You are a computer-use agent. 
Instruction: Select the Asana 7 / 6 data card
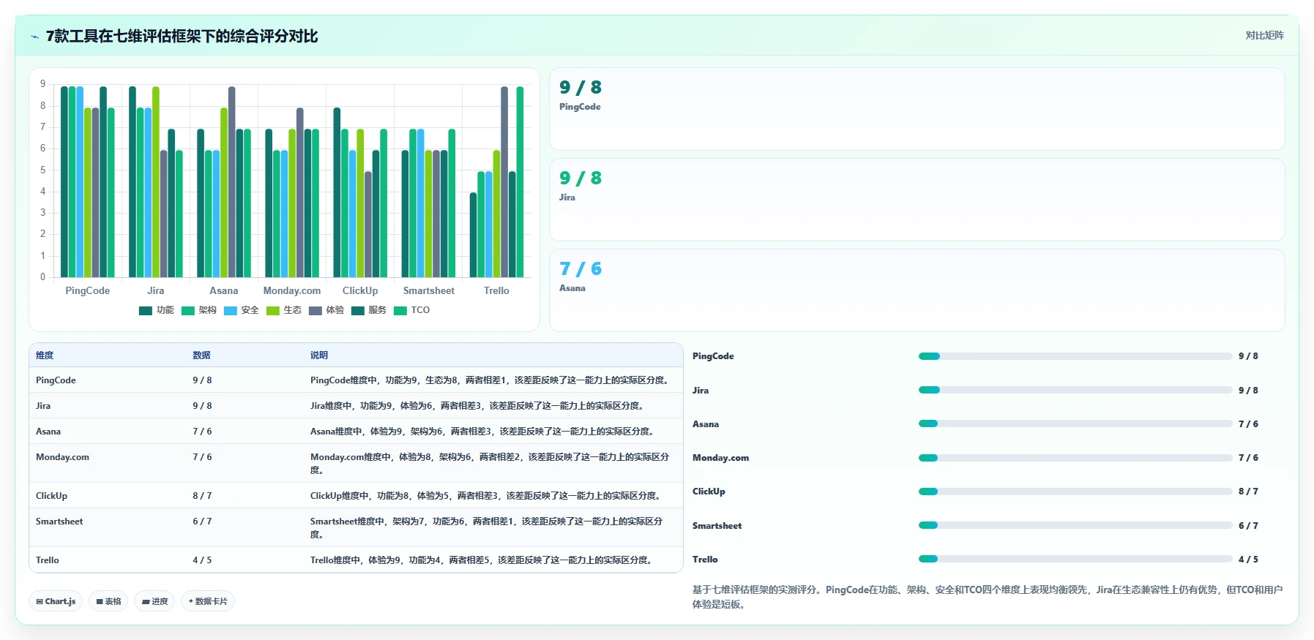click(917, 290)
